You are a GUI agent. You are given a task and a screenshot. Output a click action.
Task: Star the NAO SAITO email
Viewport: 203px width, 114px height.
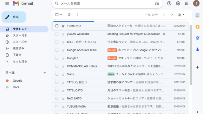[63, 98]
